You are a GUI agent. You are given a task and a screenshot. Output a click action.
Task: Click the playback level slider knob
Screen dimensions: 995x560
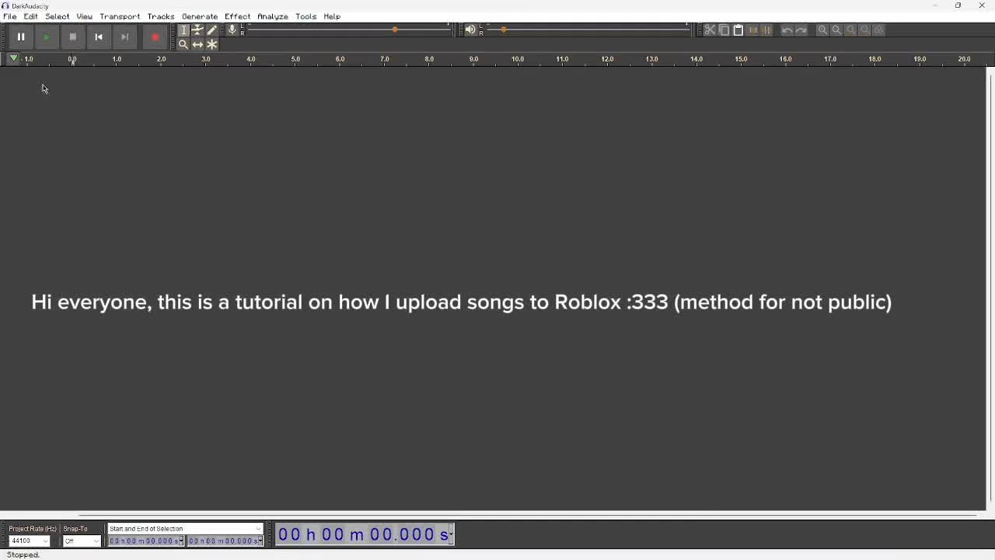504,30
